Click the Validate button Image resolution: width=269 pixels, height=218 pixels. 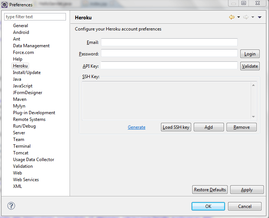(250, 66)
